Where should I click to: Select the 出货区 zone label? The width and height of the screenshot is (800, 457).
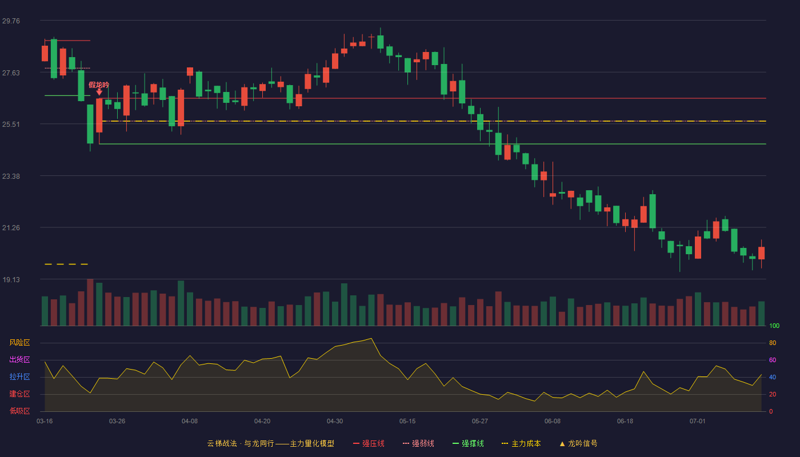(x=19, y=360)
